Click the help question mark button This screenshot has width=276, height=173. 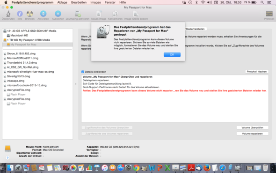coord(7,158)
